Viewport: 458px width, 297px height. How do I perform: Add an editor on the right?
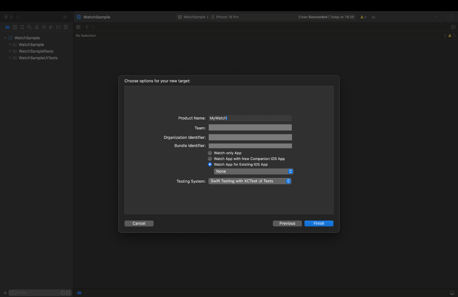point(453,27)
